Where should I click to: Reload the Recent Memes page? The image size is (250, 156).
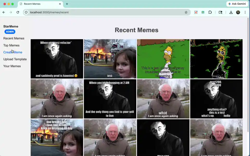[x=17, y=12]
